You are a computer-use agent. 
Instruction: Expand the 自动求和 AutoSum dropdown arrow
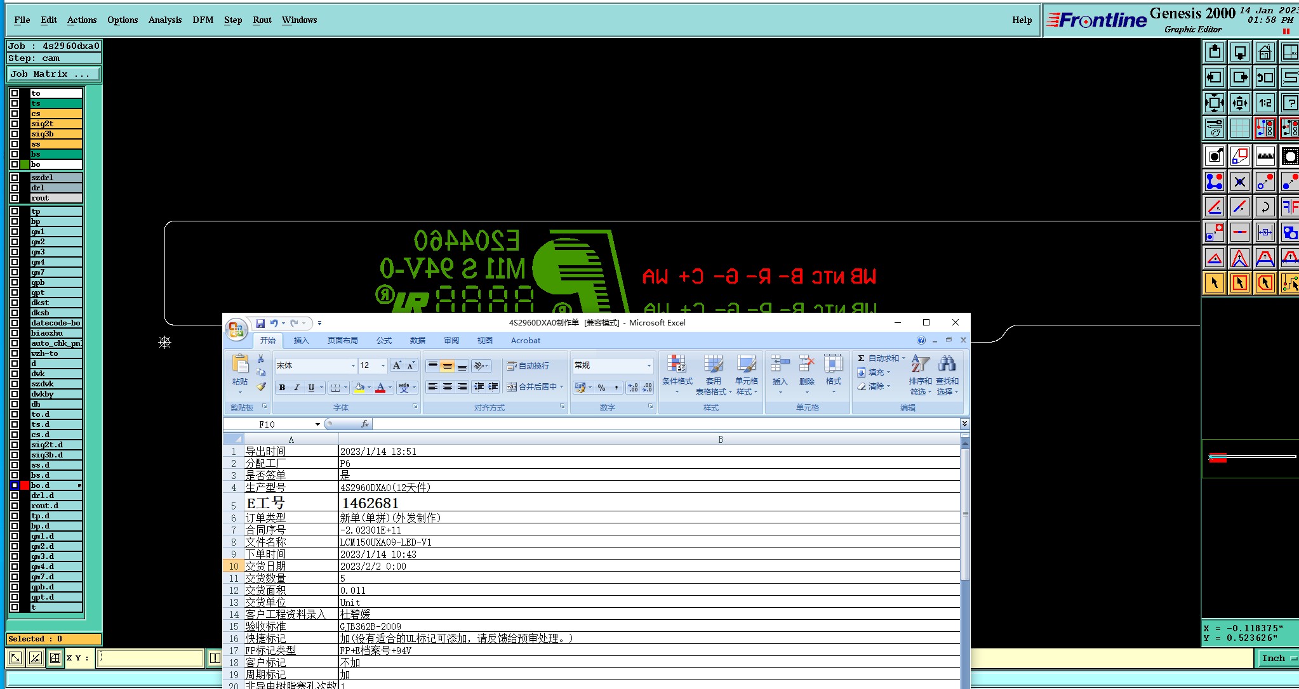[x=903, y=358]
